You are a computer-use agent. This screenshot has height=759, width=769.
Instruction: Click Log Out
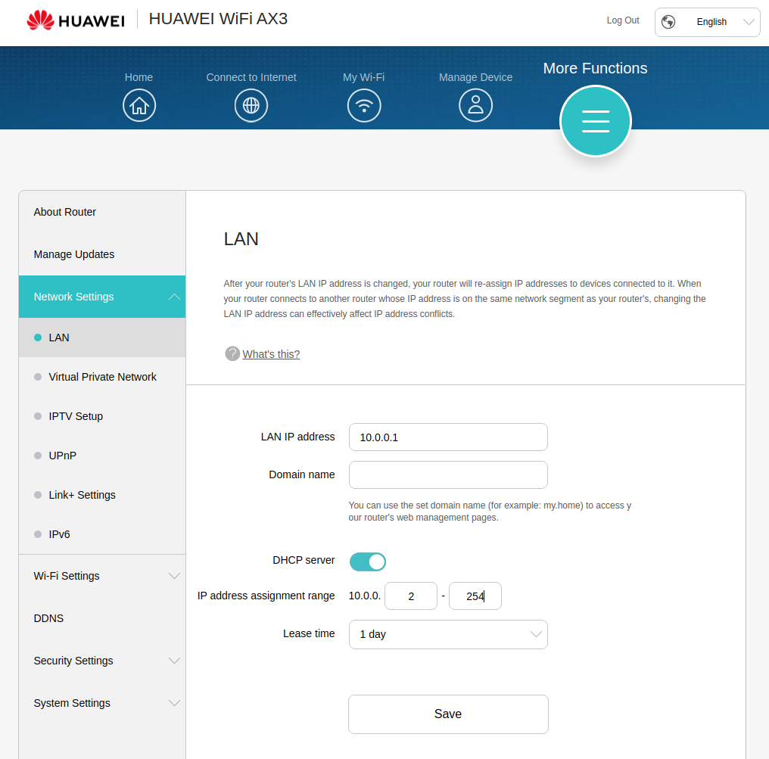[622, 20]
